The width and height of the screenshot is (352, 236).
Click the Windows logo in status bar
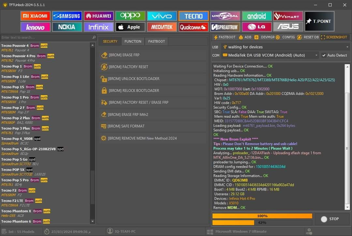(x=210, y=232)
